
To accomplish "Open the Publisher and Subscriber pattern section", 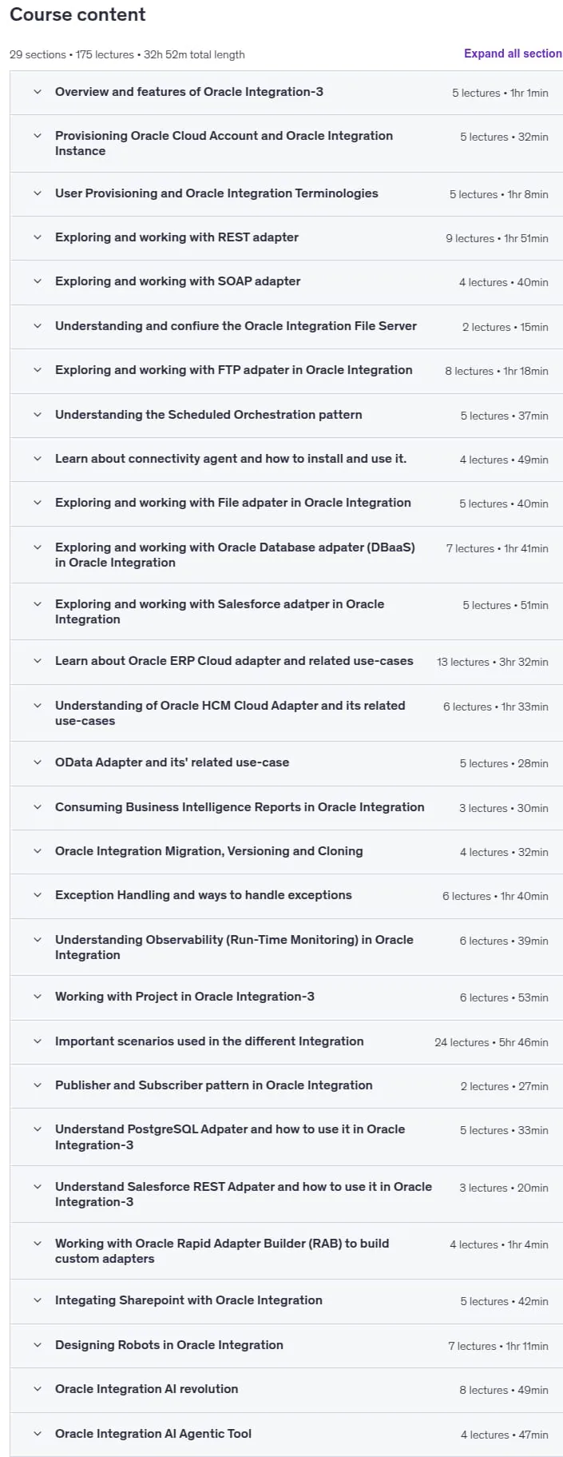I will (286, 1086).
